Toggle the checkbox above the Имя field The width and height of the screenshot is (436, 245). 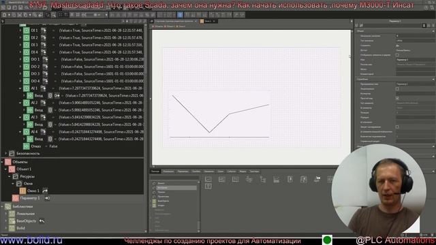[x=397, y=55]
